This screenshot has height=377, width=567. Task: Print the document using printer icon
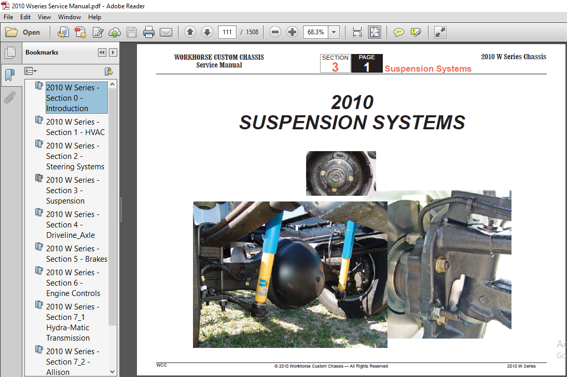[148, 32]
